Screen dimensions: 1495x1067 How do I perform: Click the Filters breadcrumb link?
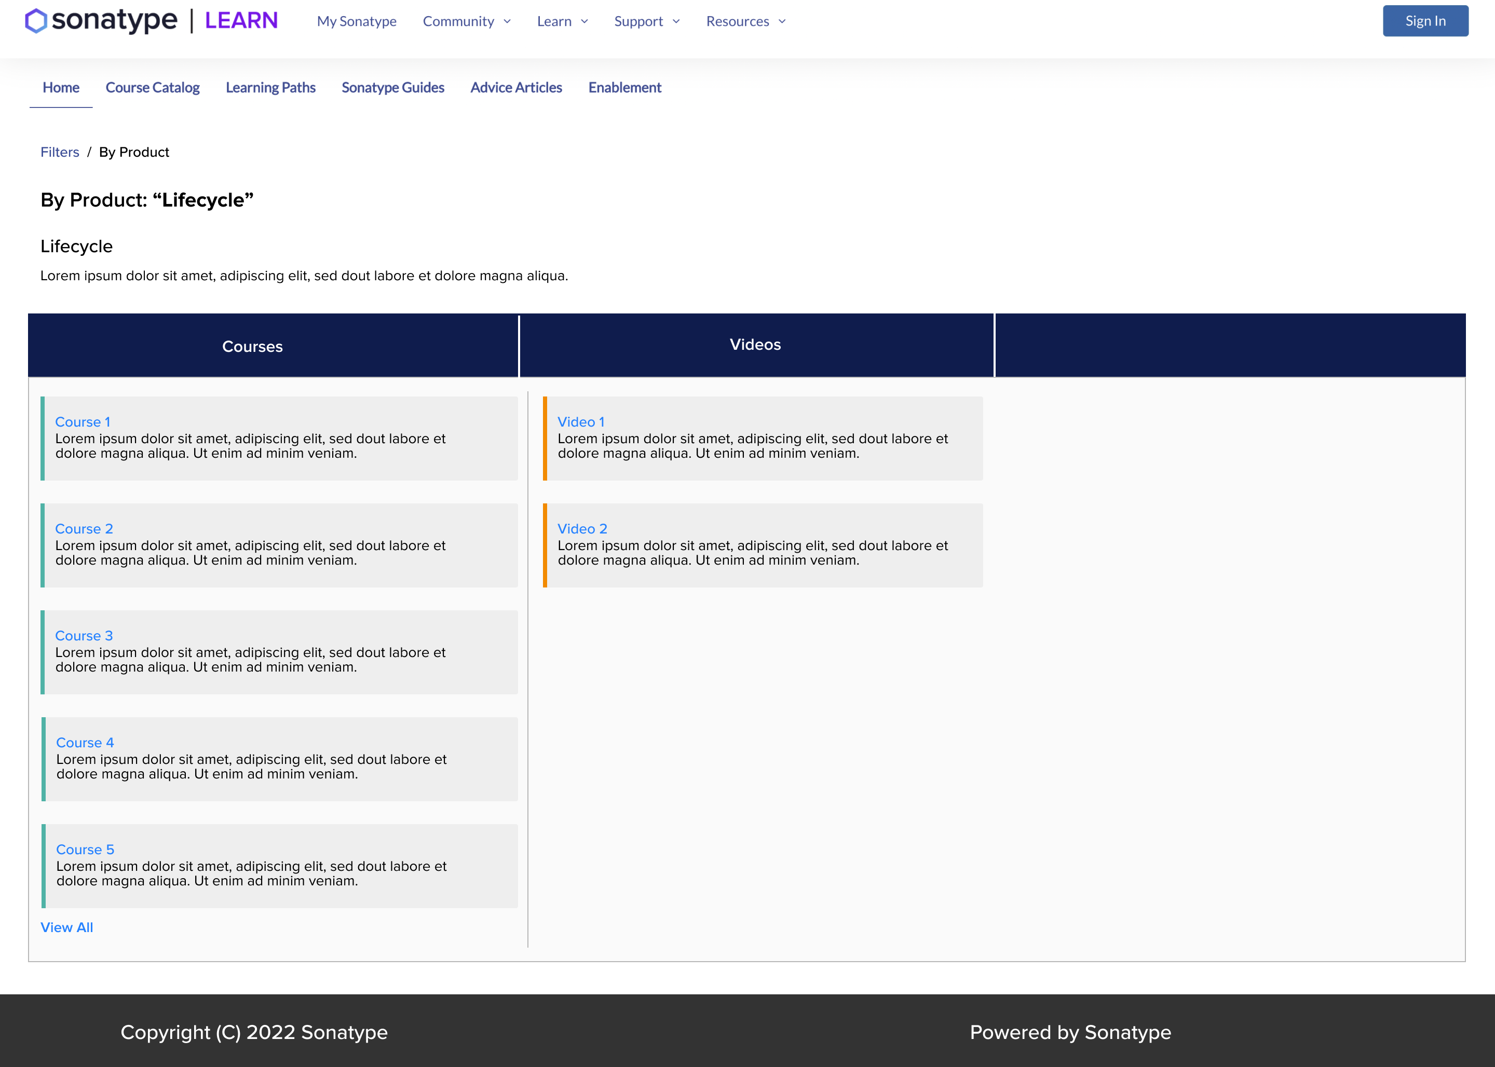click(60, 153)
